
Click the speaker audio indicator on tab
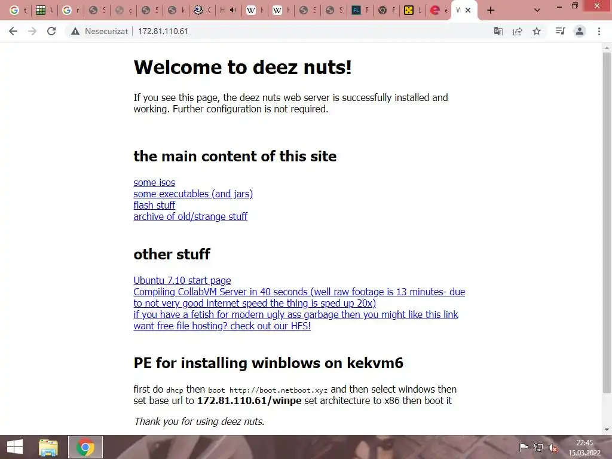click(233, 10)
